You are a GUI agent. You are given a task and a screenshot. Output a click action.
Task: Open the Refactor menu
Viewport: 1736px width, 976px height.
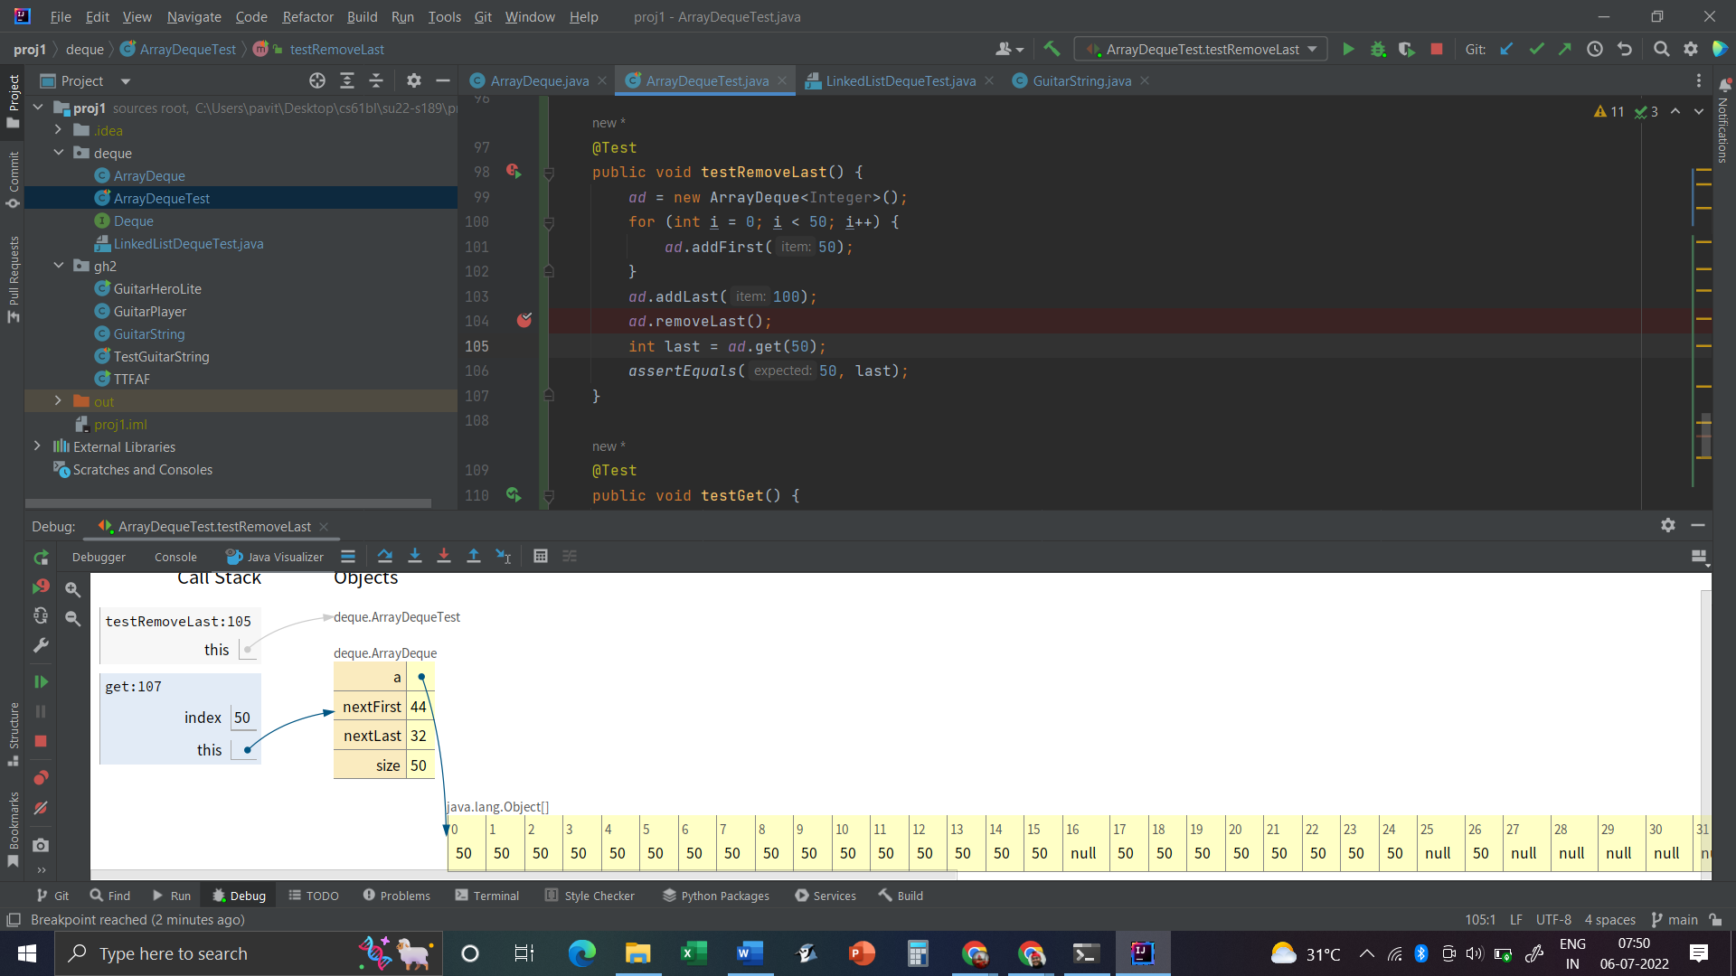307,16
